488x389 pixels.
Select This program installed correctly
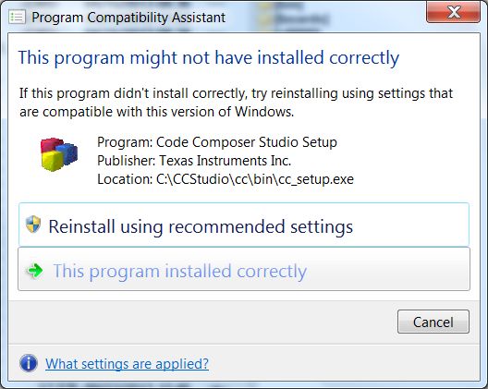tap(244, 269)
